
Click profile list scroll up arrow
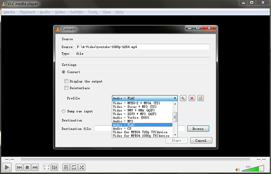point(175,104)
